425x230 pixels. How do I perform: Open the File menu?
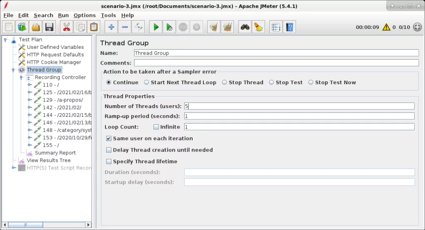click(8, 15)
